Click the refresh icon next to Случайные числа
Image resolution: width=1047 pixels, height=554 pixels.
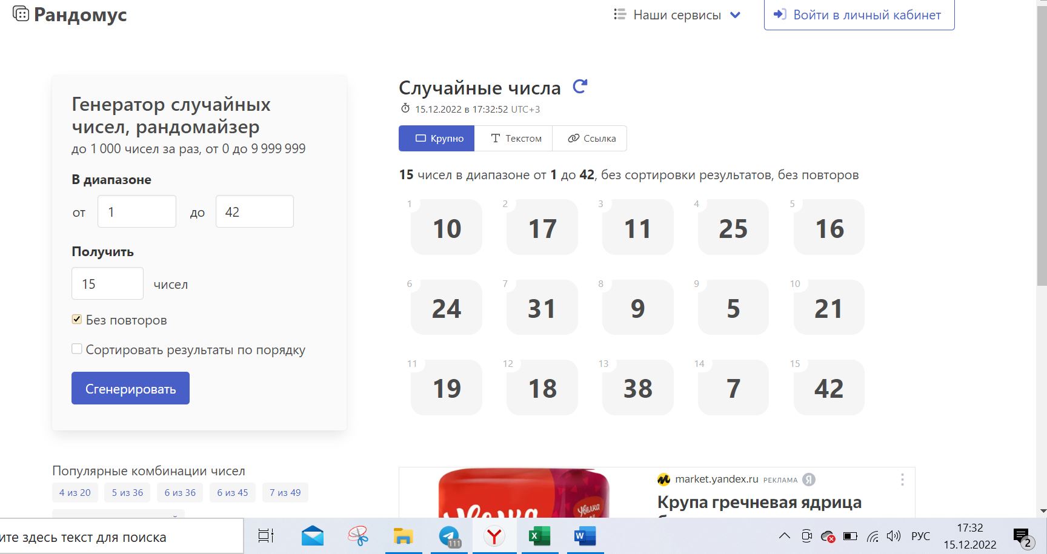coord(580,87)
